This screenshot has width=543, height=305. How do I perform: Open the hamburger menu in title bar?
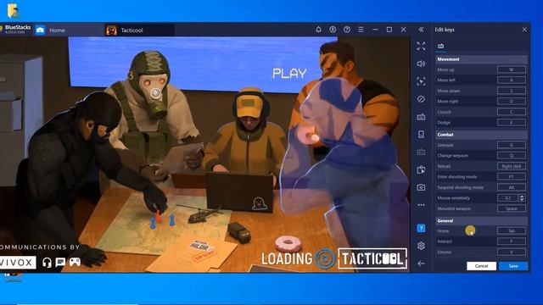(361, 30)
